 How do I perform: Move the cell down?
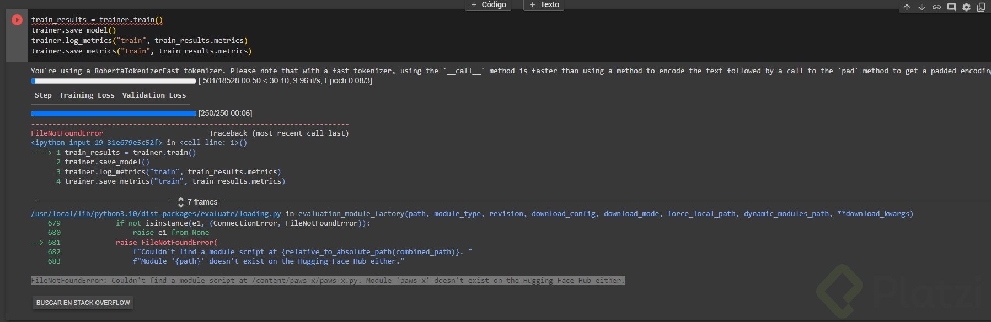pos(922,7)
